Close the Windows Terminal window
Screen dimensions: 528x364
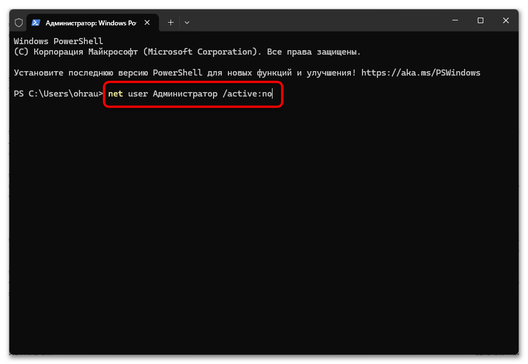(x=506, y=20)
